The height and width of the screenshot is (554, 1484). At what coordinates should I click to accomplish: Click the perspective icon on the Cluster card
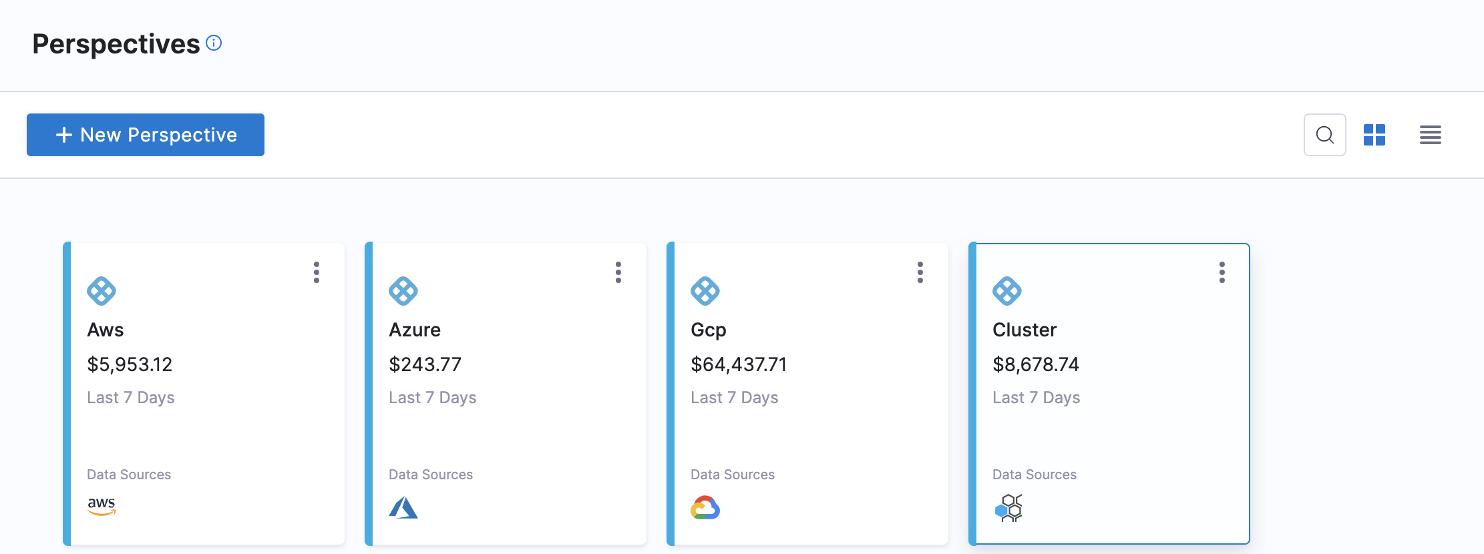coord(1007,291)
